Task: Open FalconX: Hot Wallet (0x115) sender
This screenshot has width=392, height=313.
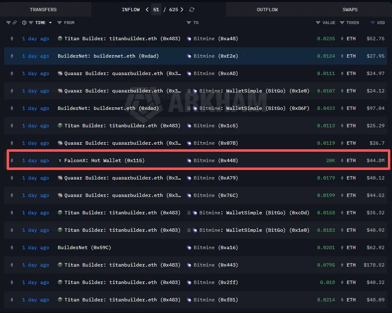Action: [x=104, y=160]
